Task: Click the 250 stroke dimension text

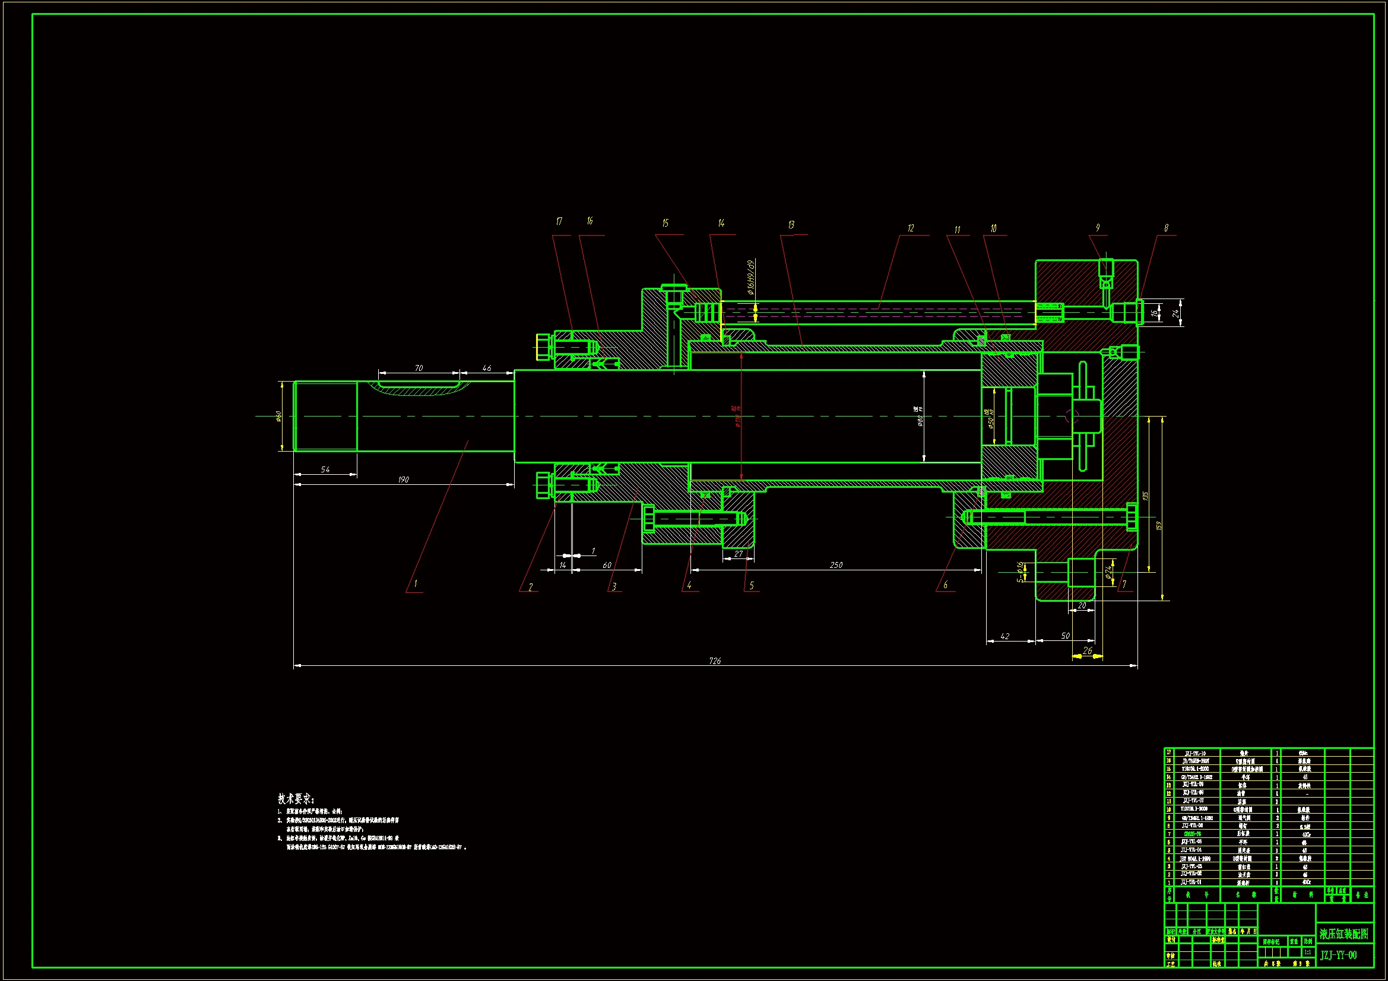Action: point(836,565)
